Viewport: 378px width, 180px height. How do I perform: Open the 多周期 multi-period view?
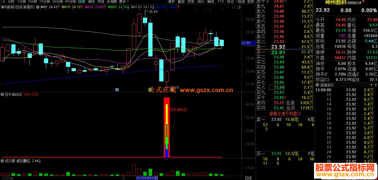pyautogui.click(x=112, y=2)
